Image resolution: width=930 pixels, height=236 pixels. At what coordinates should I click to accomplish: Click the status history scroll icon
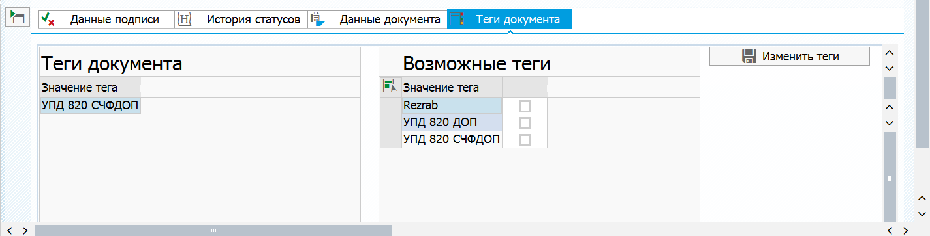click(184, 20)
